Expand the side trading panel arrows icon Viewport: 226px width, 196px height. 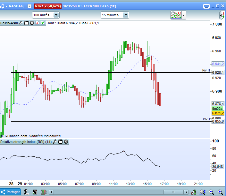[x=223, y=15]
